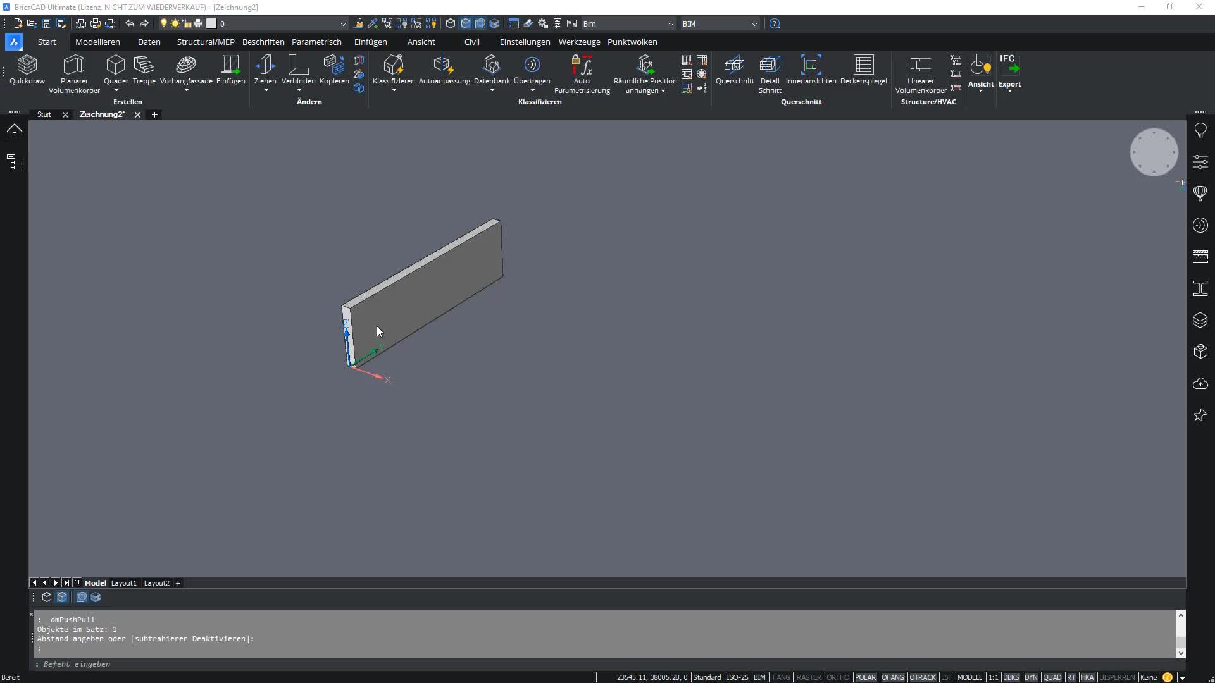Click the Kopieren tool
This screenshot has width=1215, height=683.
pos(334,70)
